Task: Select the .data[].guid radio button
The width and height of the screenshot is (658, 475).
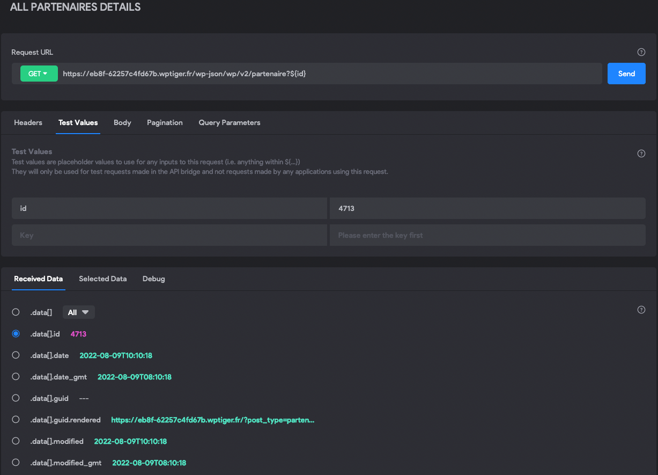Action: (16, 398)
